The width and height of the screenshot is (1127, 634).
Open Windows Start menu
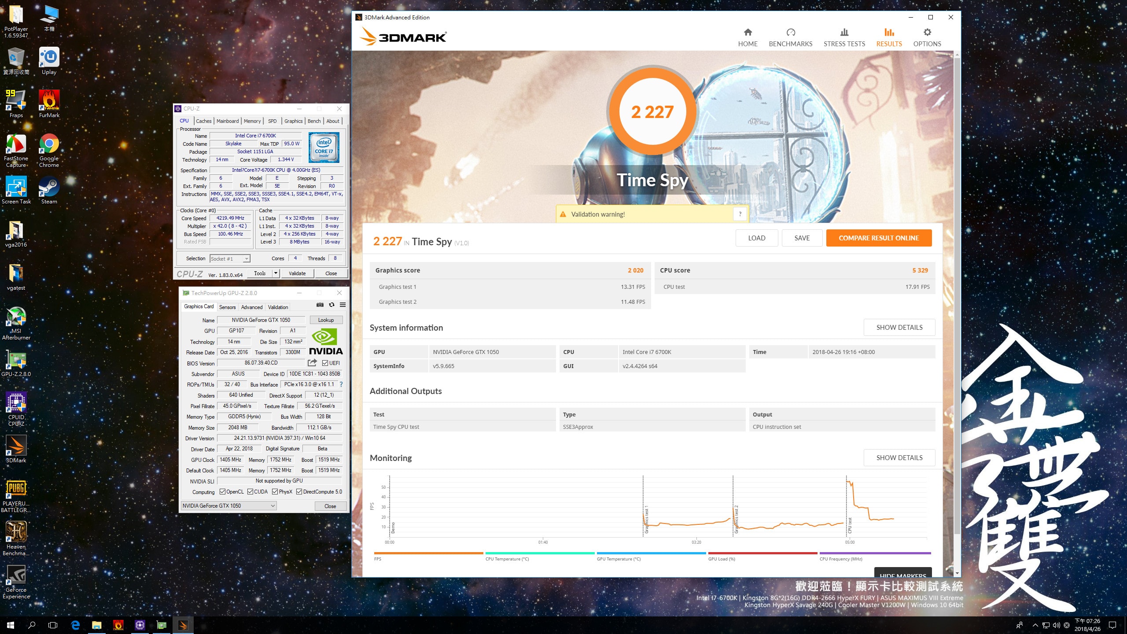[x=11, y=625]
